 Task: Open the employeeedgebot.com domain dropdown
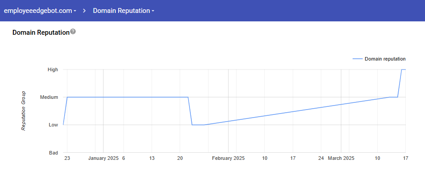40,11
